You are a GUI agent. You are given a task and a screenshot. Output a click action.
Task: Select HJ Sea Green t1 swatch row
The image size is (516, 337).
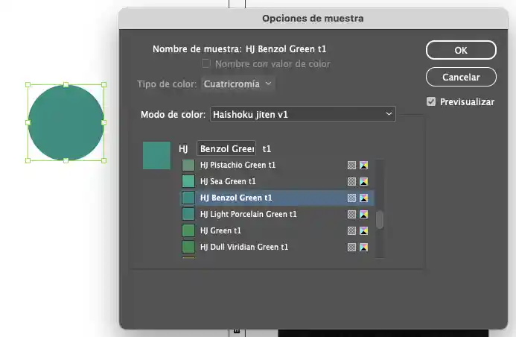coord(278,181)
